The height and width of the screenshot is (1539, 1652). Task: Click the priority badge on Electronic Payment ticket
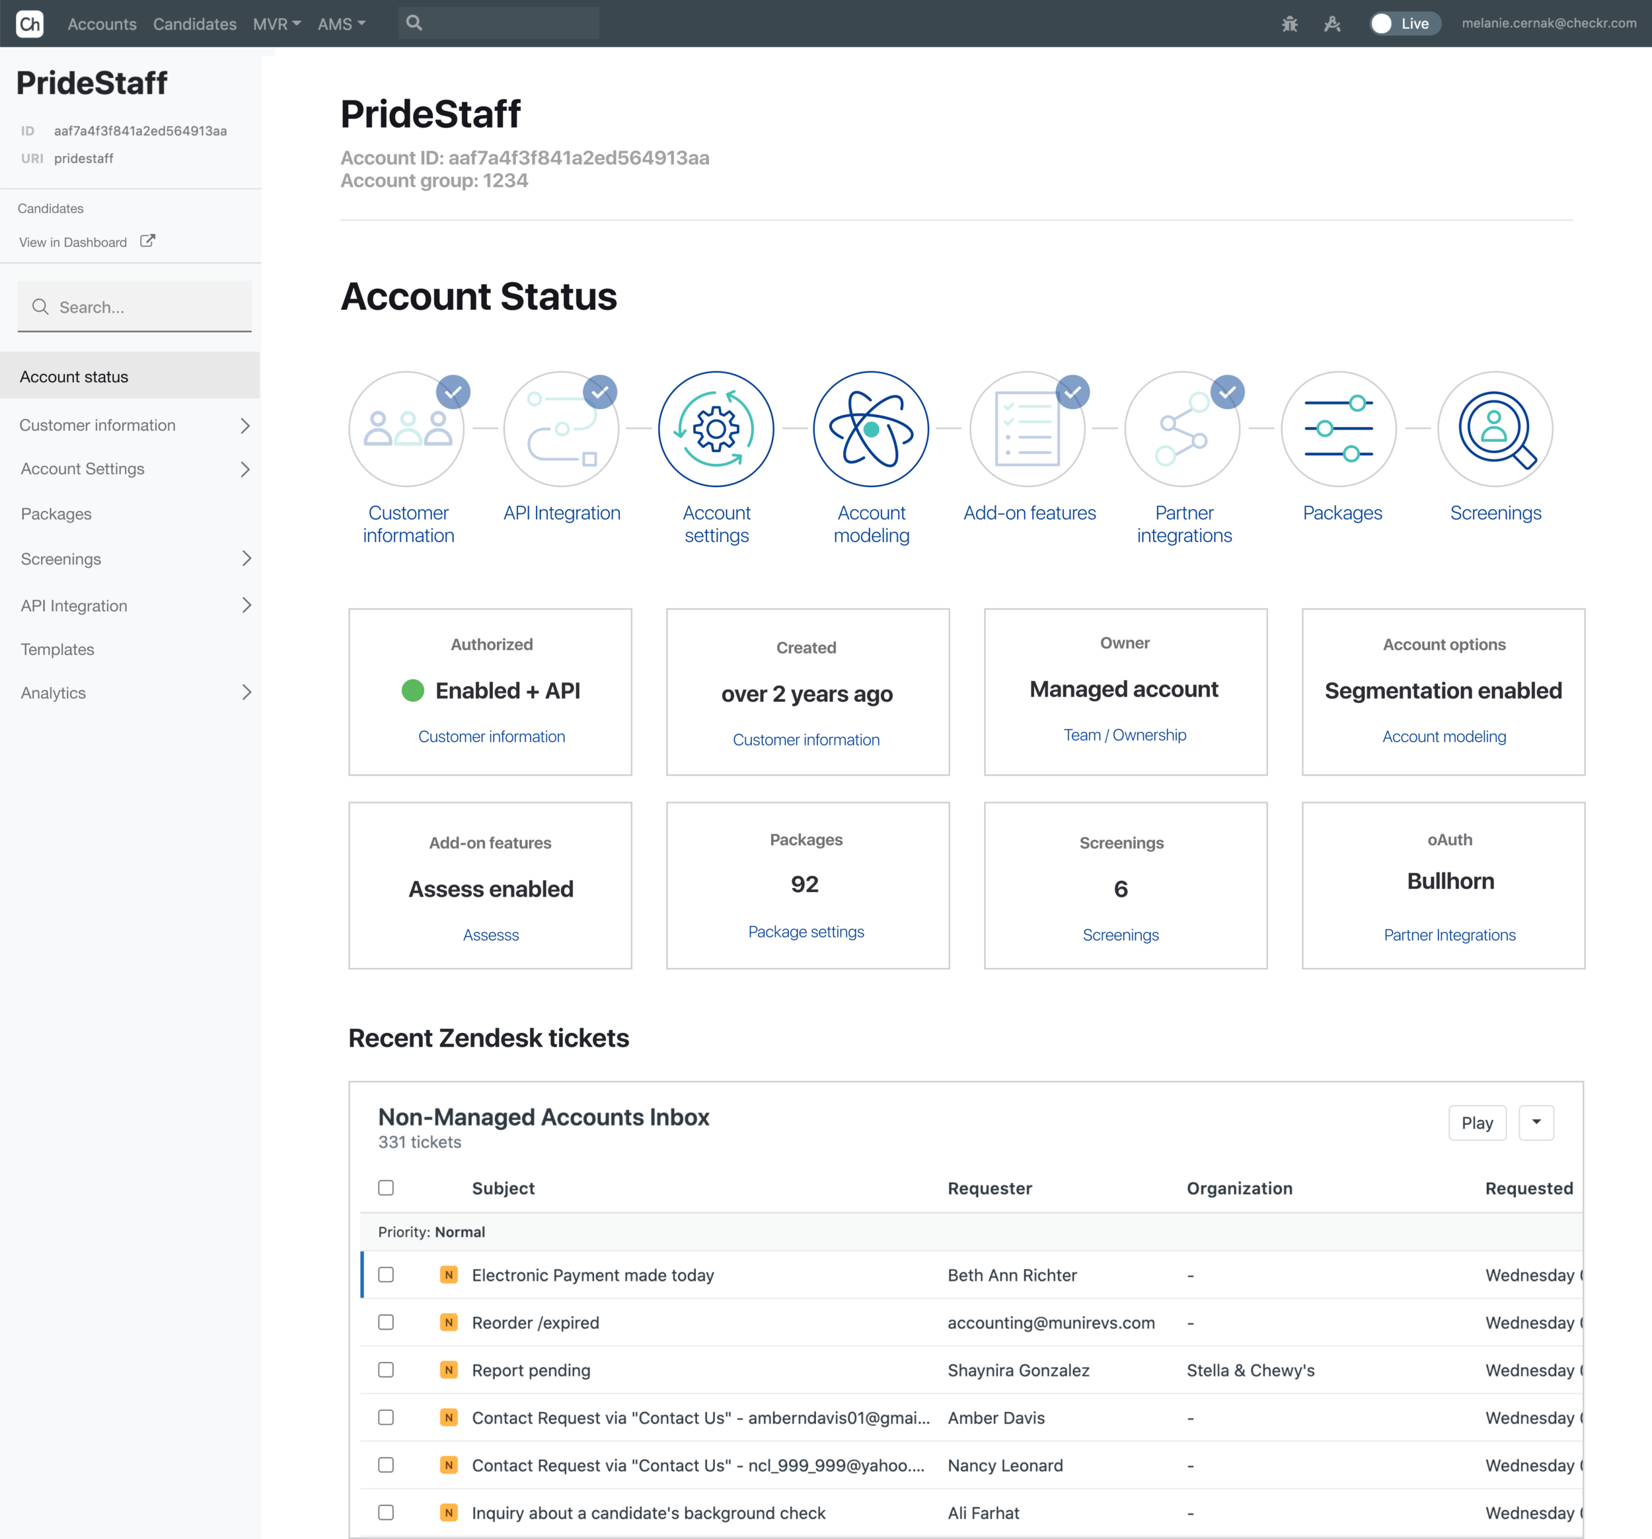coord(449,1275)
